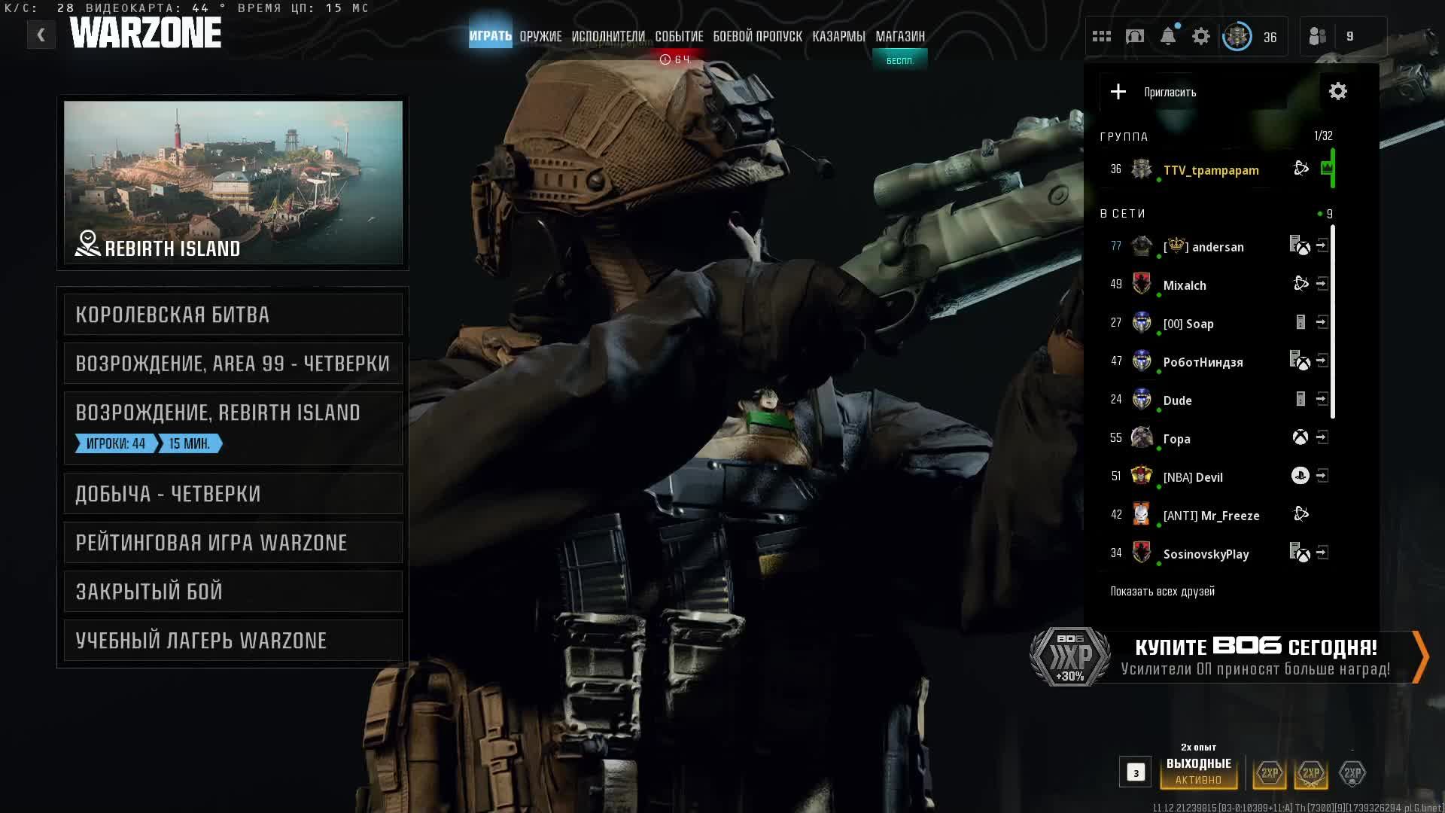Image resolution: width=1445 pixels, height=813 pixels.
Task: Switch to the ОРУЖИЕ tab
Action: coord(540,36)
